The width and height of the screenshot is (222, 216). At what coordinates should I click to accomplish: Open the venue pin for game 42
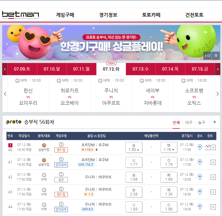tap(200, 177)
